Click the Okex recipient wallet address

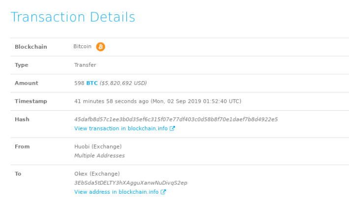pos(131,183)
